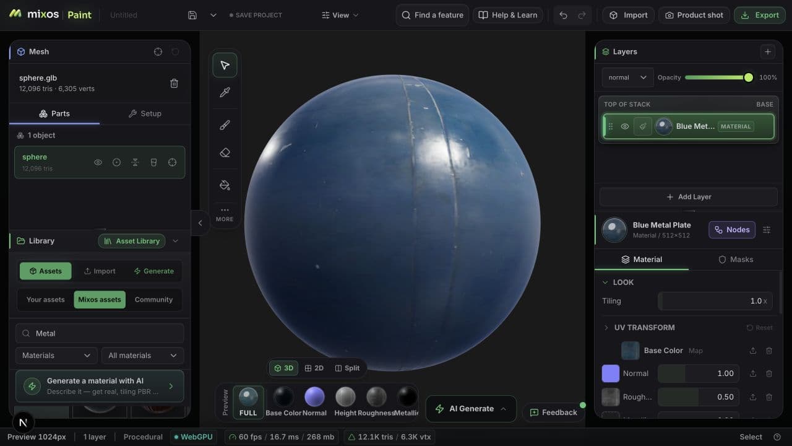The image size is (792, 446).
Task: Click the save file icon in top bar
Action: pyautogui.click(x=192, y=15)
